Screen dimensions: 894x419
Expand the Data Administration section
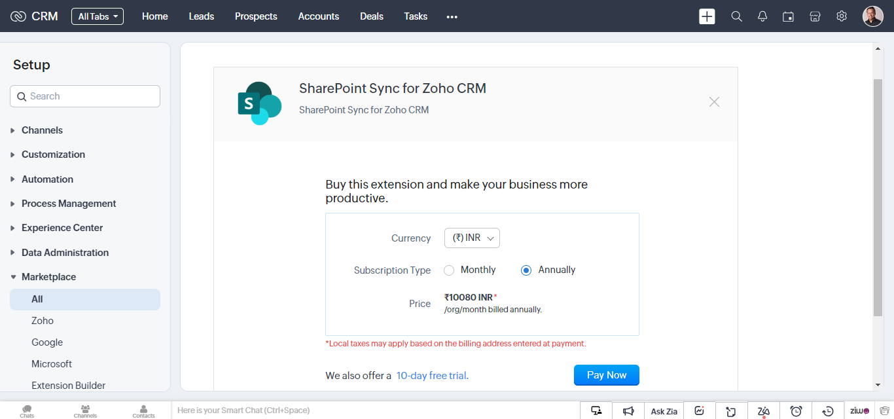pos(65,253)
